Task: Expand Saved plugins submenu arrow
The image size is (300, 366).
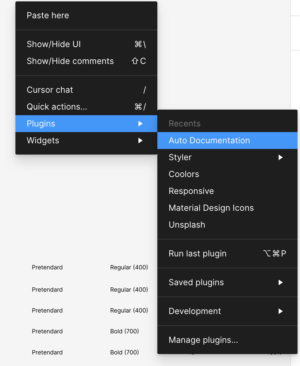Action: [280, 282]
